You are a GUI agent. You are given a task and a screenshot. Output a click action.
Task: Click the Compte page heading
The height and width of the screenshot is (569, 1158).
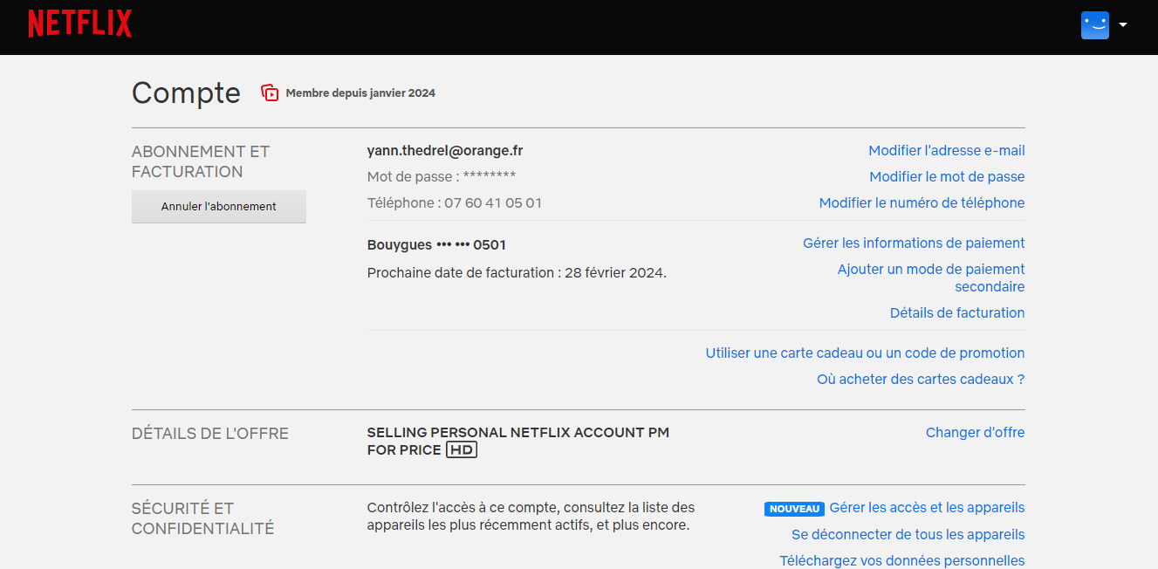pyautogui.click(x=186, y=93)
